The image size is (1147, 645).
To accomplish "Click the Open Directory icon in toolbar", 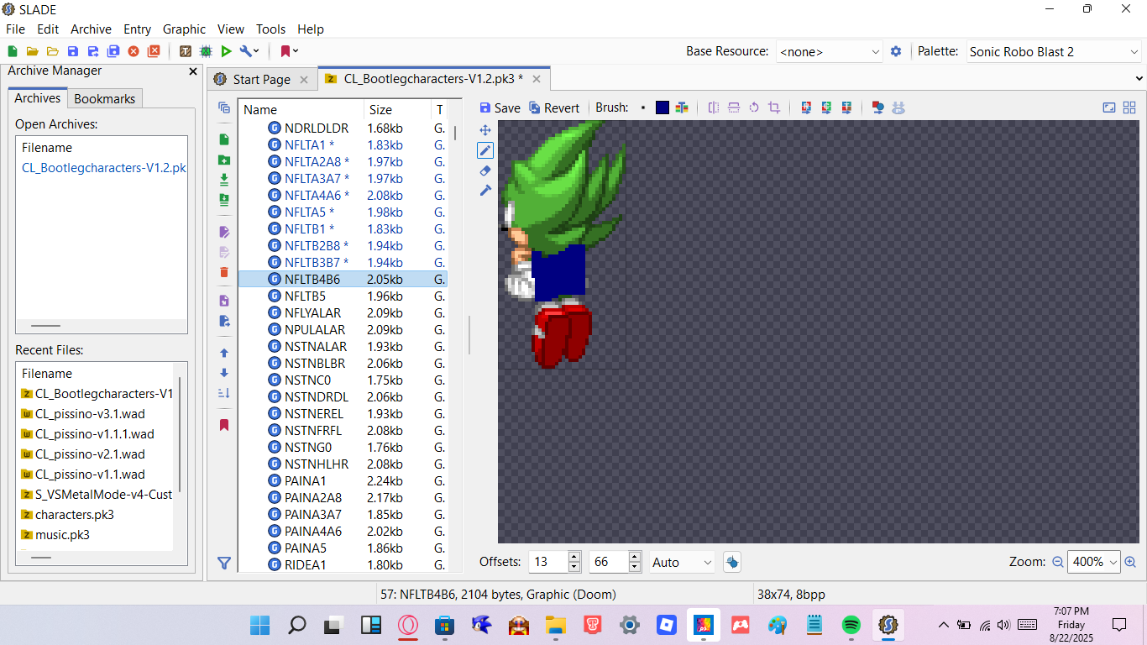I will pyautogui.click(x=53, y=51).
